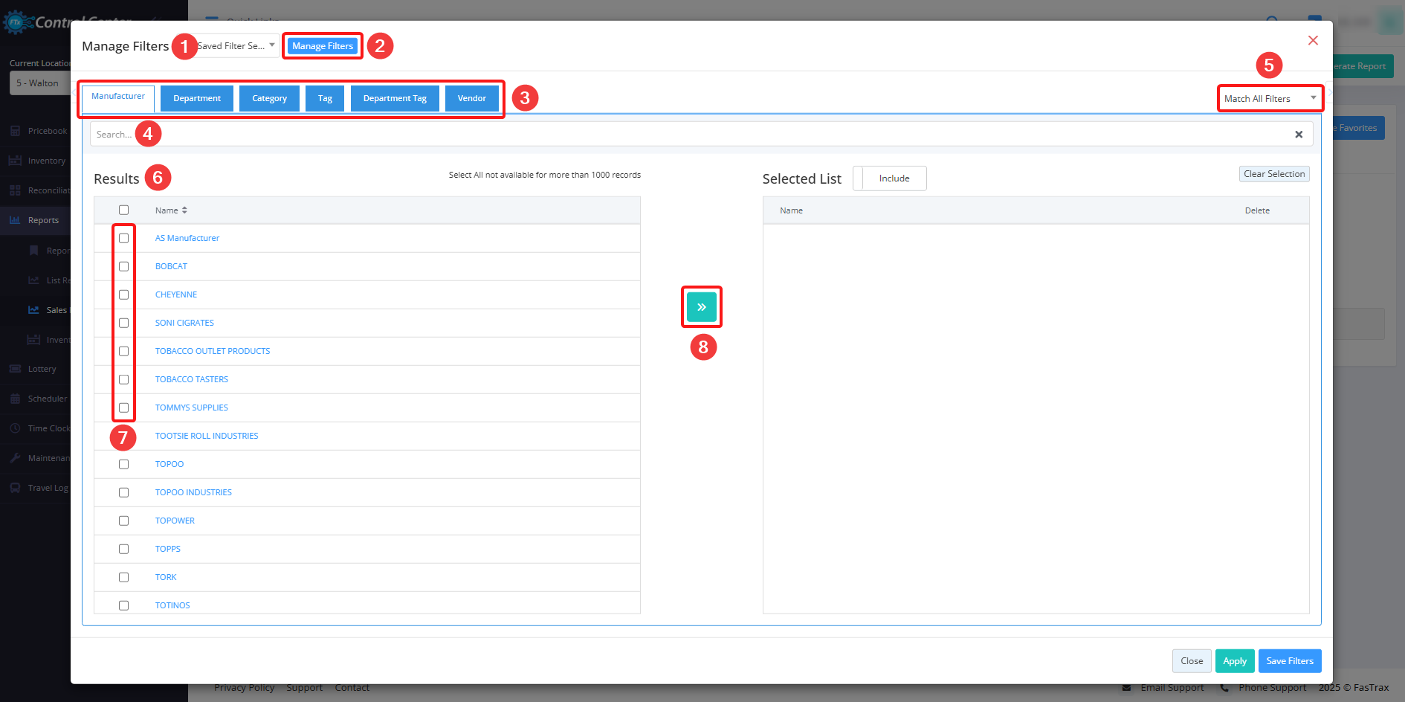Check the SONI CIGRATES checkbox
The image size is (1405, 702).
124,323
